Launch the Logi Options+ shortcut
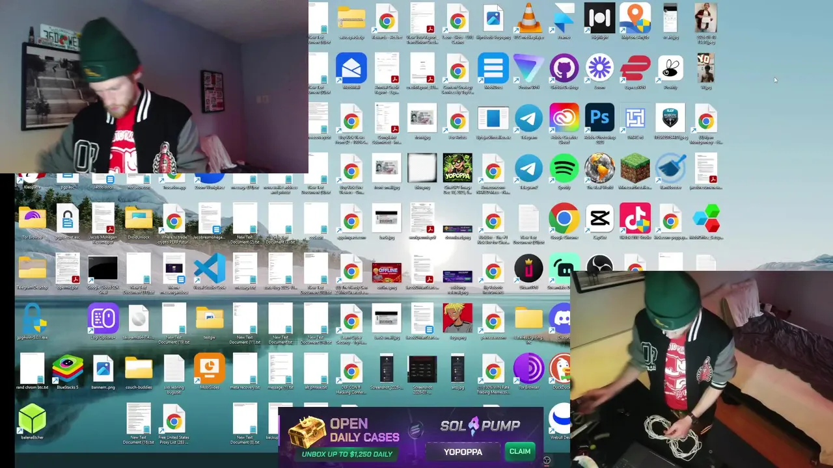 (103, 319)
